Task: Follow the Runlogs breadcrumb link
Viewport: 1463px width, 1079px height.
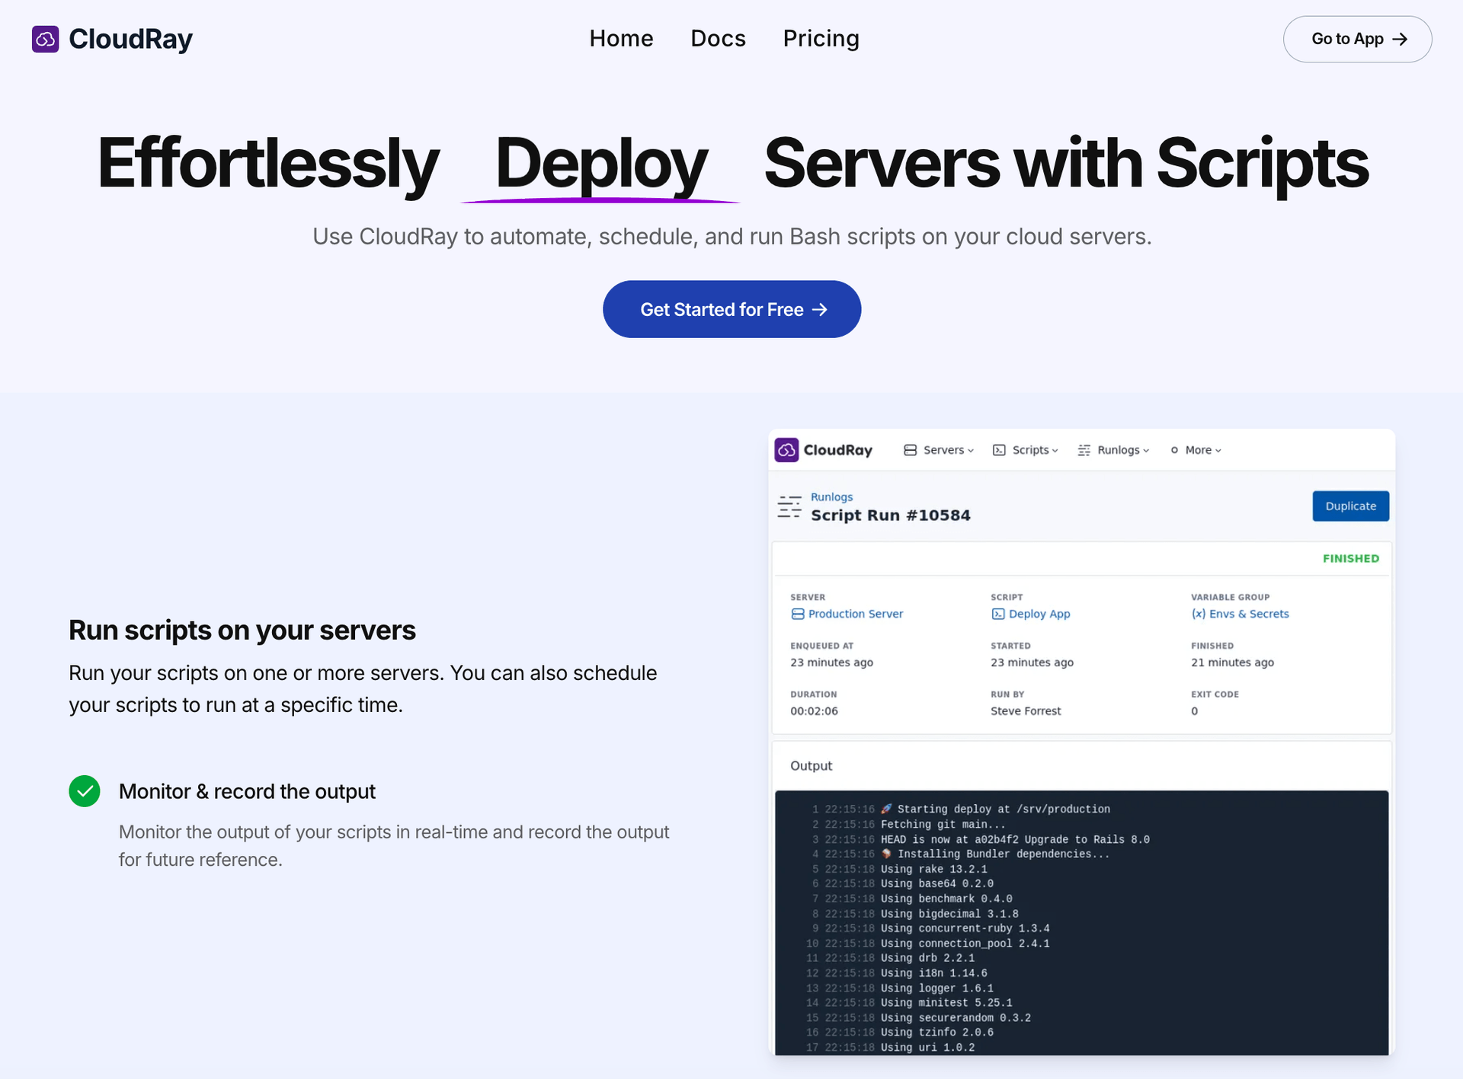Action: point(831,496)
